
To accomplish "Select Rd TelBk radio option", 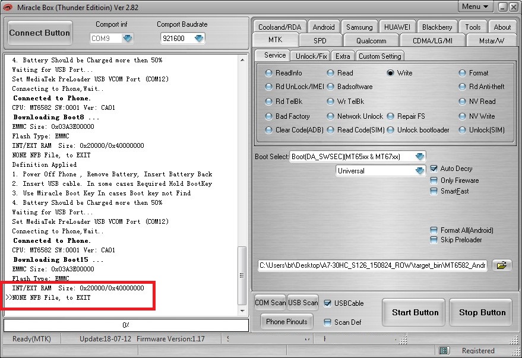I will tap(268, 102).
